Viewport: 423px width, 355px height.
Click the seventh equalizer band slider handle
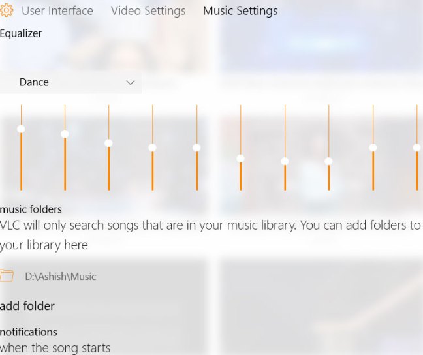[x=285, y=161]
